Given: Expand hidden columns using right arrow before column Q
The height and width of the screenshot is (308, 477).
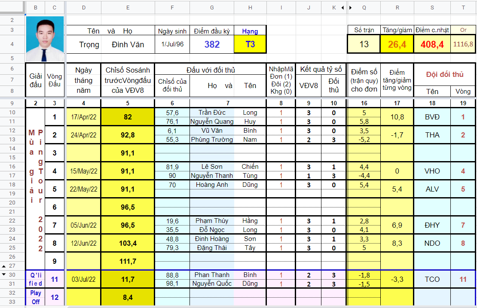Looking at the screenshot, I should pos(351,8).
